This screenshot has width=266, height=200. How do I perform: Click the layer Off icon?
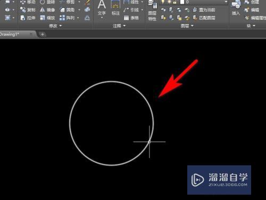click(163, 10)
